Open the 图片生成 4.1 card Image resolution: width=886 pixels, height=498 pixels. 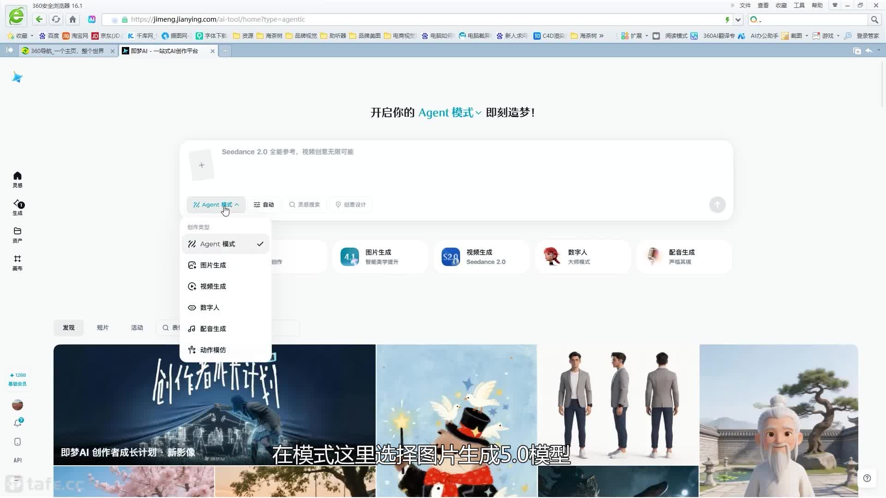coord(380,257)
